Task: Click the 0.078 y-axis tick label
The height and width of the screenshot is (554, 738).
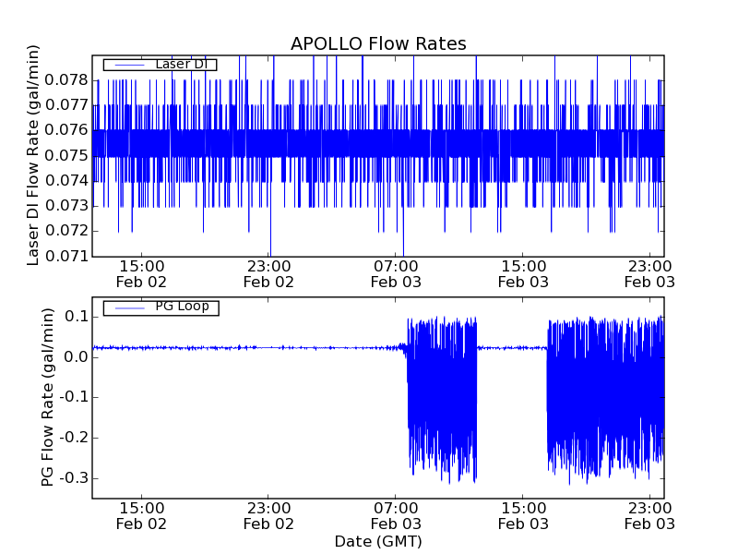Action: click(66, 79)
